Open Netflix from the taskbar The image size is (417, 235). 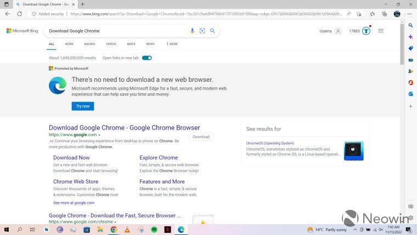tap(167, 230)
